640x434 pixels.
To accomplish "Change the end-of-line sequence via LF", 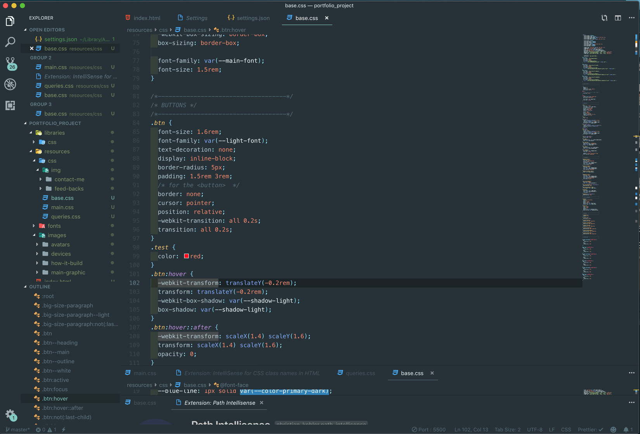I will pyautogui.click(x=552, y=430).
